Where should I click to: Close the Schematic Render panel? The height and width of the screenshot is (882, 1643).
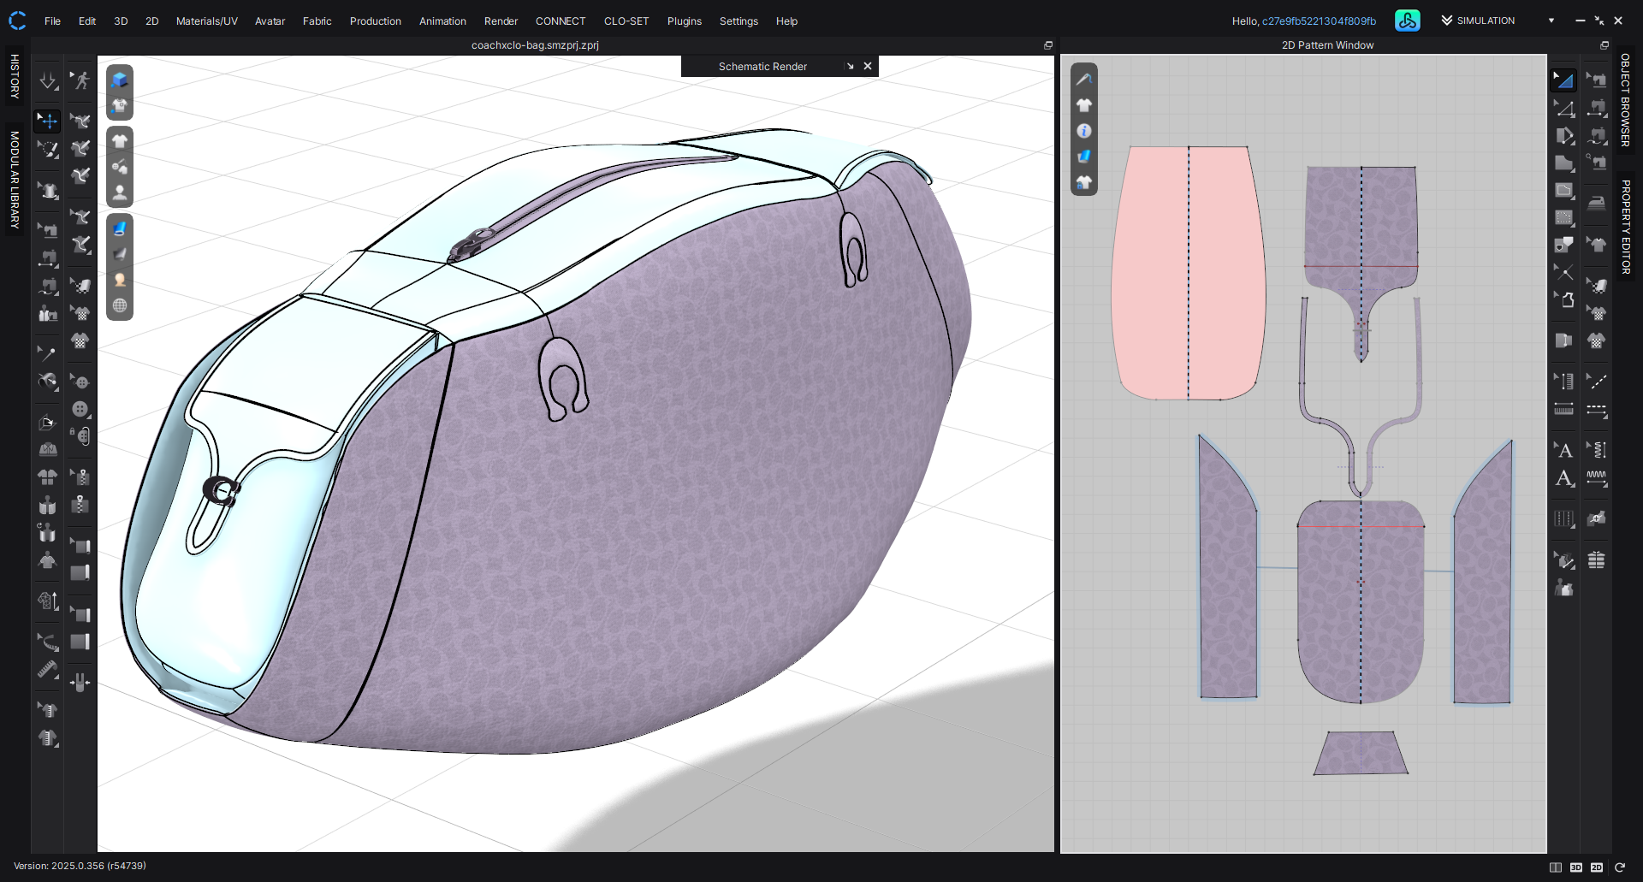click(868, 66)
